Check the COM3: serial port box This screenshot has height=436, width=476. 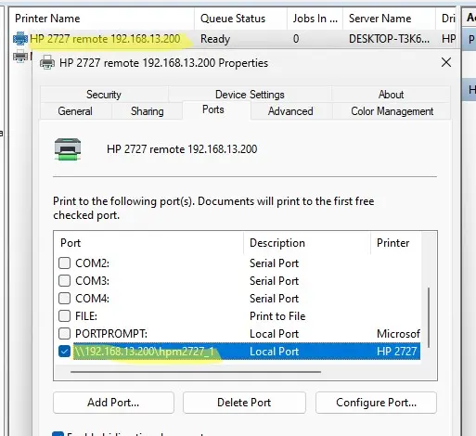(x=64, y=281)
